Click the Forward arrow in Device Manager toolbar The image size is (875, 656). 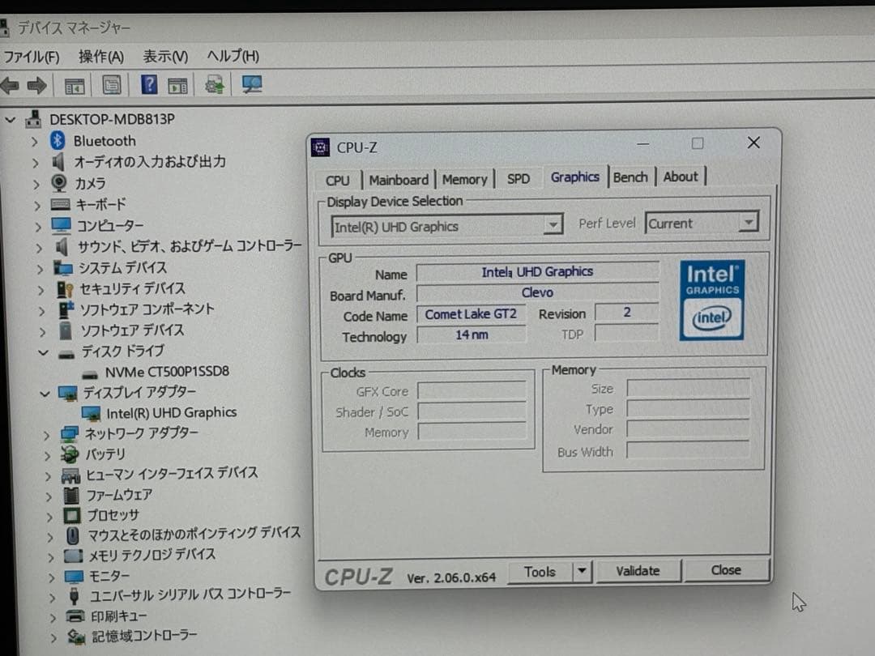tap(36, 84)
